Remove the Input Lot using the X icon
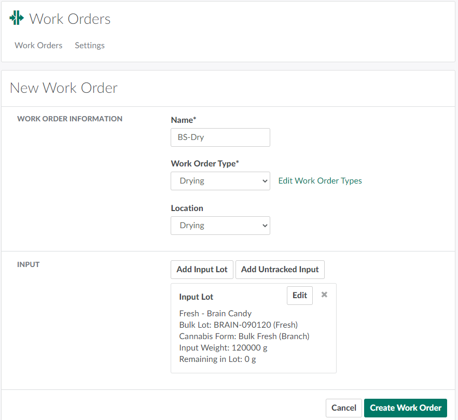The image size is (458, 420). point(324,295)
